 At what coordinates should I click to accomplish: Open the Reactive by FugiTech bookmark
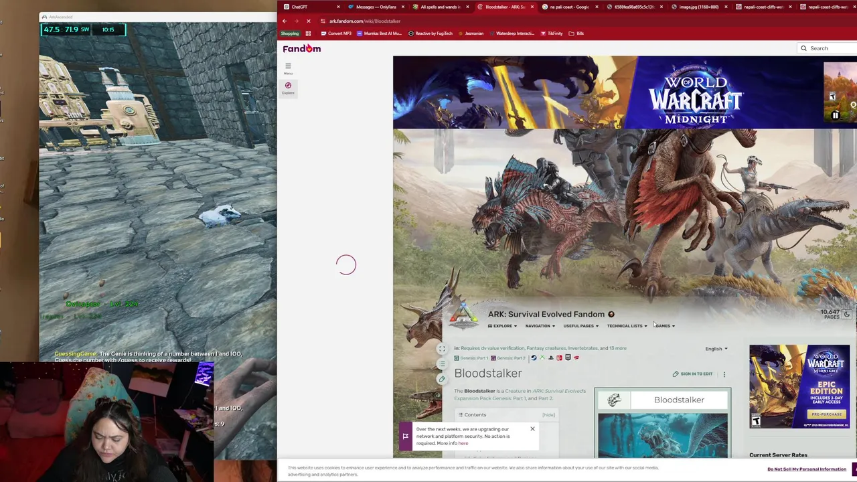[431, 33]
